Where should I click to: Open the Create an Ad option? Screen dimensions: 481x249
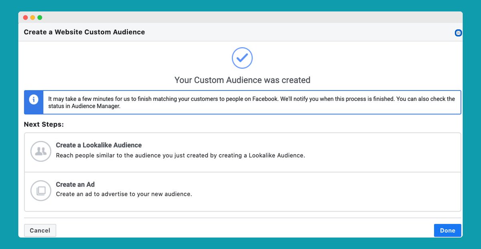point(243,192)
